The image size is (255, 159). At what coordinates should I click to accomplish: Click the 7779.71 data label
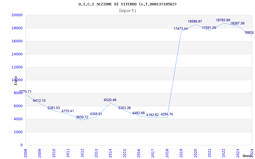coord(25,92)
